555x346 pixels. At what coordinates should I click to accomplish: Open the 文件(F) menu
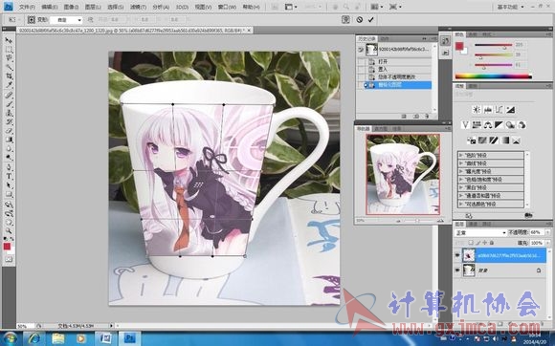(x=27, y=7)
